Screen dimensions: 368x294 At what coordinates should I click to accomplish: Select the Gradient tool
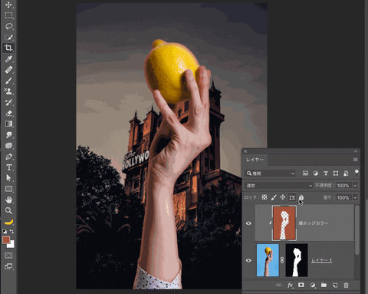click(x=8, y=124)
